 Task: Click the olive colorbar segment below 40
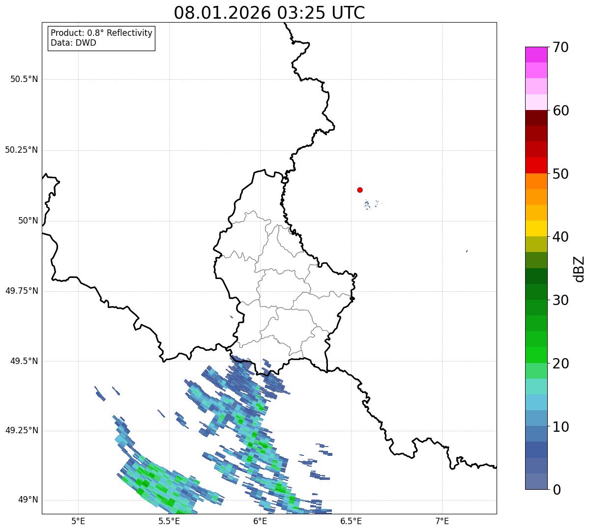(x=536, y=244)
